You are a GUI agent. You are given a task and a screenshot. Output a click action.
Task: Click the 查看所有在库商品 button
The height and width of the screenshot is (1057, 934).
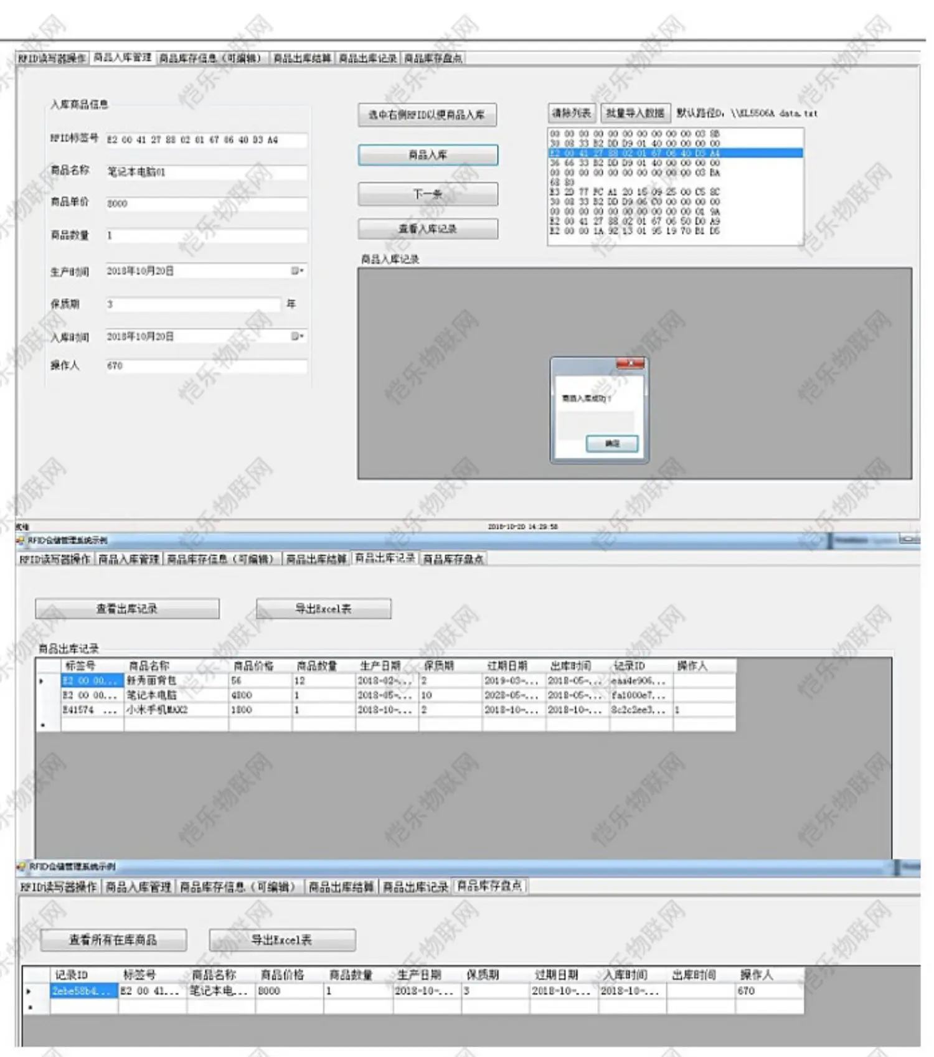pos(113,940)
